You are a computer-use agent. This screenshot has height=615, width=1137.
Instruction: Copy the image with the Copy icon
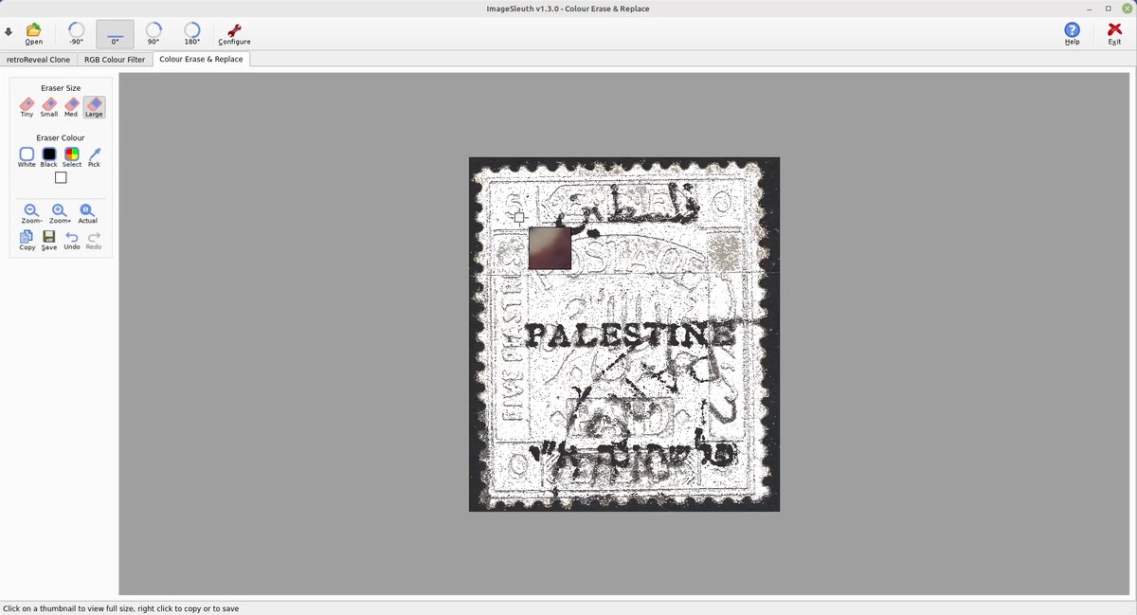pos(27,241)
